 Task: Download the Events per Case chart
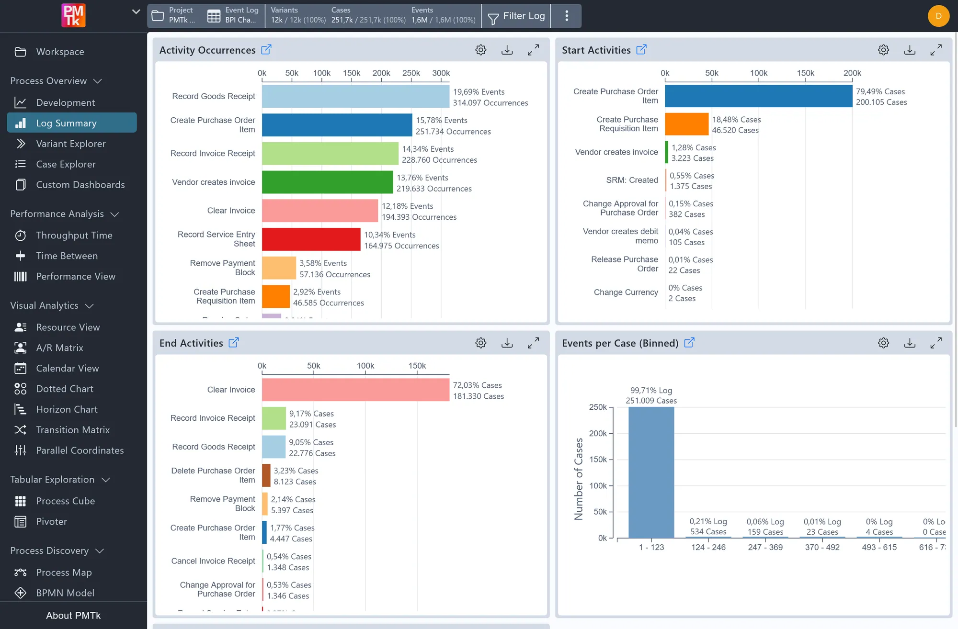tap(910, 343)
